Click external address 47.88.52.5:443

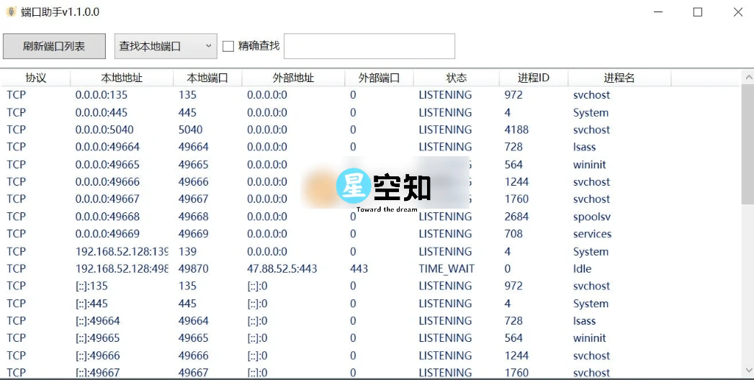tap(282, 269)
